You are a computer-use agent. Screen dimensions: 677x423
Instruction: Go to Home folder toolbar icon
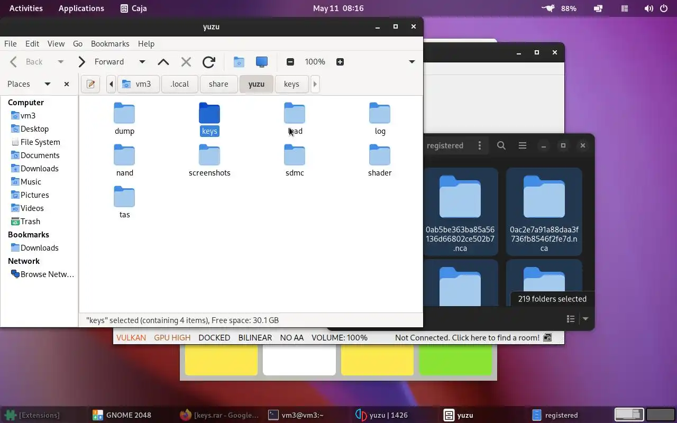point(239,62)
